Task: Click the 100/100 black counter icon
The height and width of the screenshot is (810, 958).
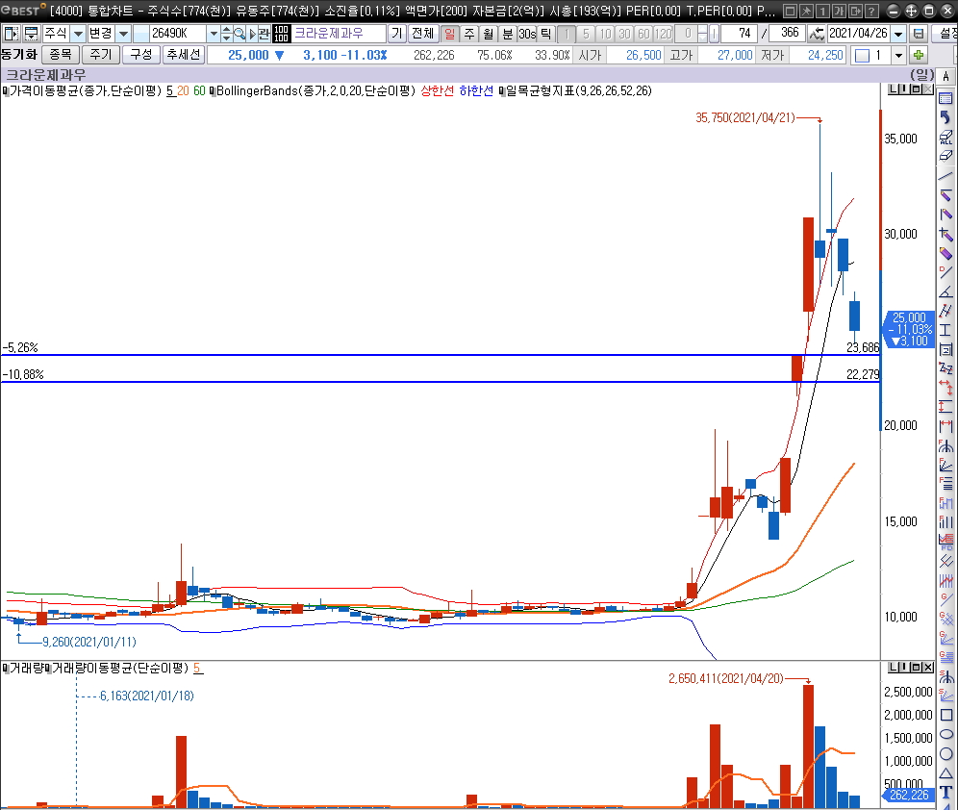Action: [281, 34]
